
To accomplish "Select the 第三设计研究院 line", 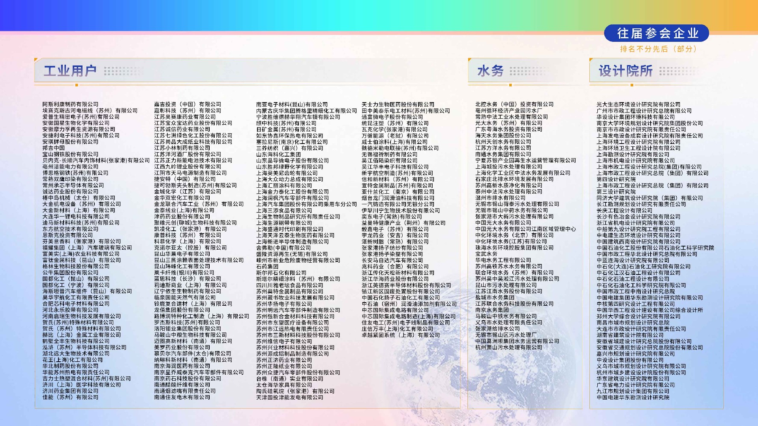I will pos(616,192).
